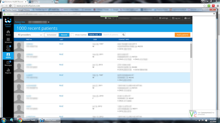This screenshot has height=123, width=220.
Task: Open Tasks in the sidebar
Action: pos(8,48)
